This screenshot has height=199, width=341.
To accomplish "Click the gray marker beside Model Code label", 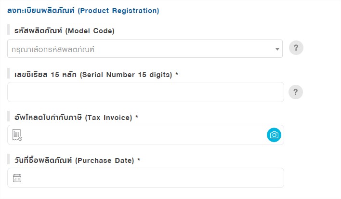I will pos(9,29).
